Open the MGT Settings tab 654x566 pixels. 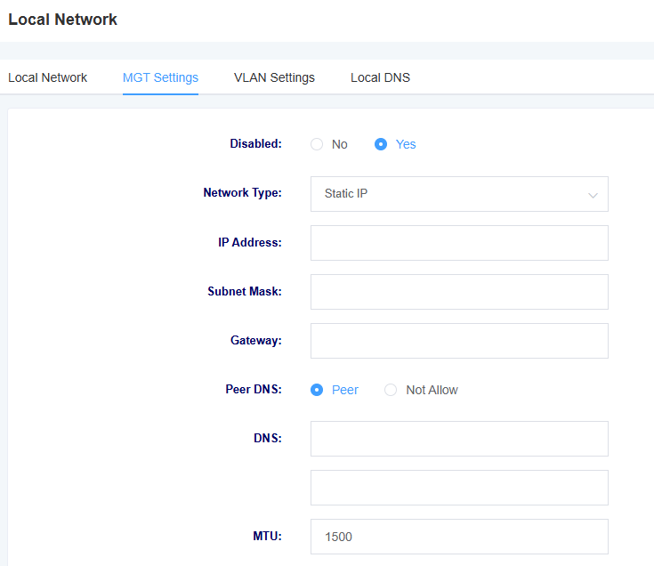click(x=160, y=77)
